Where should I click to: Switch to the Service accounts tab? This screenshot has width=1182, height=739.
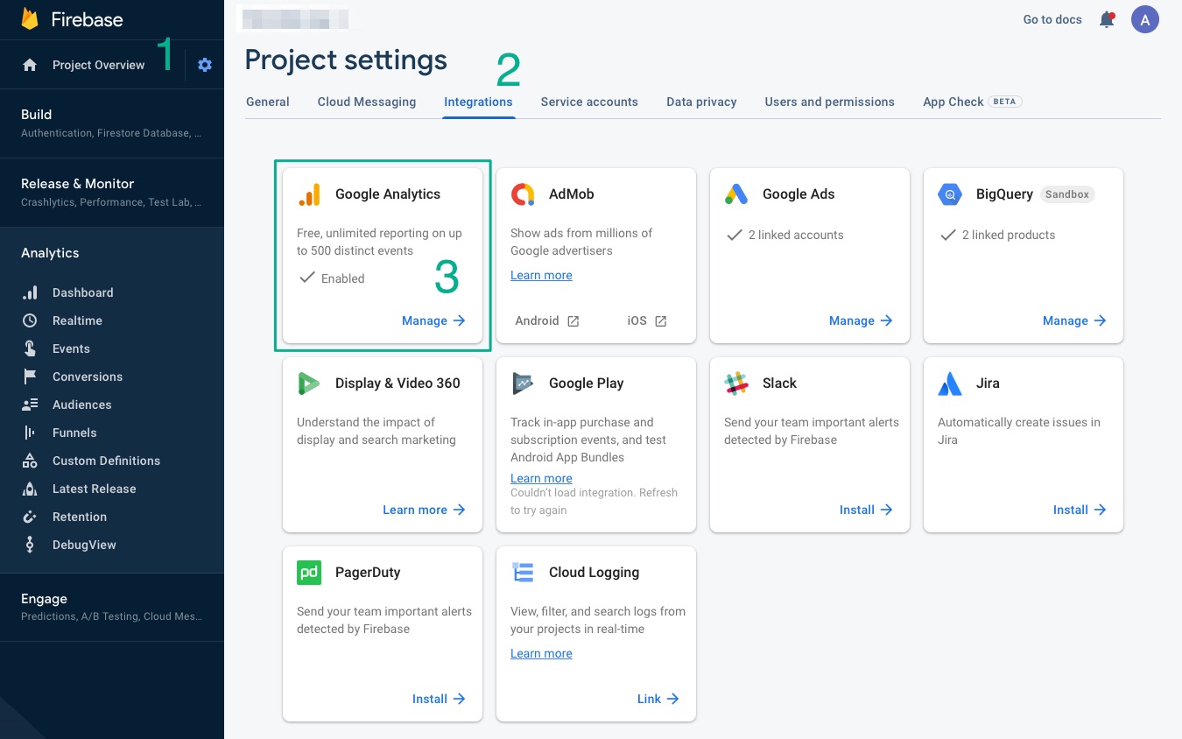[588, 102]
